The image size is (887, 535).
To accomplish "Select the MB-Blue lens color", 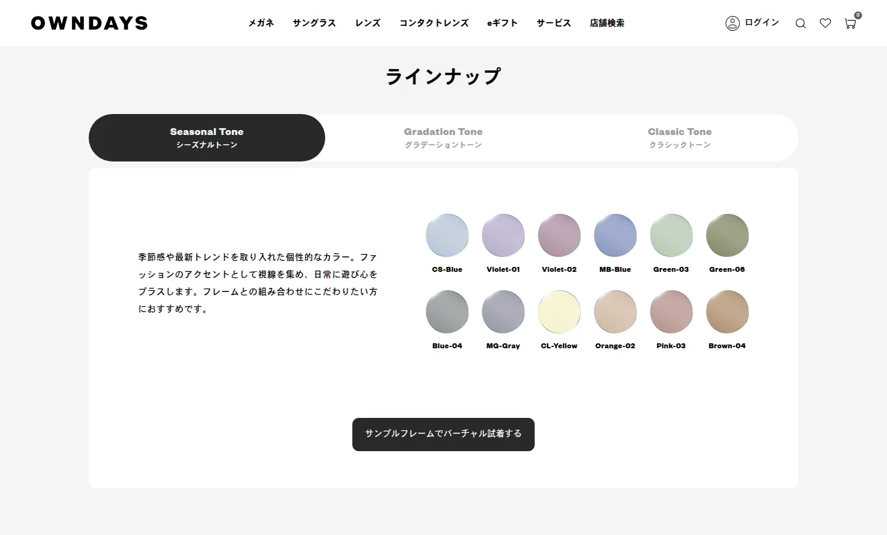I will point(615,235).
